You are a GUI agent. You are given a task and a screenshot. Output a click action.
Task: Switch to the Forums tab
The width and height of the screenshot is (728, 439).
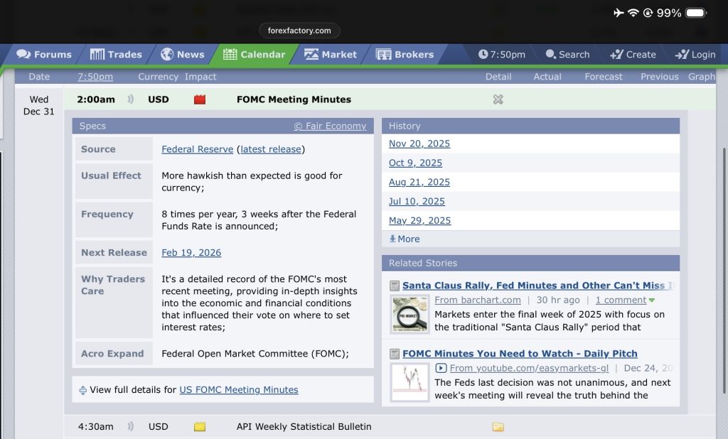44,55
